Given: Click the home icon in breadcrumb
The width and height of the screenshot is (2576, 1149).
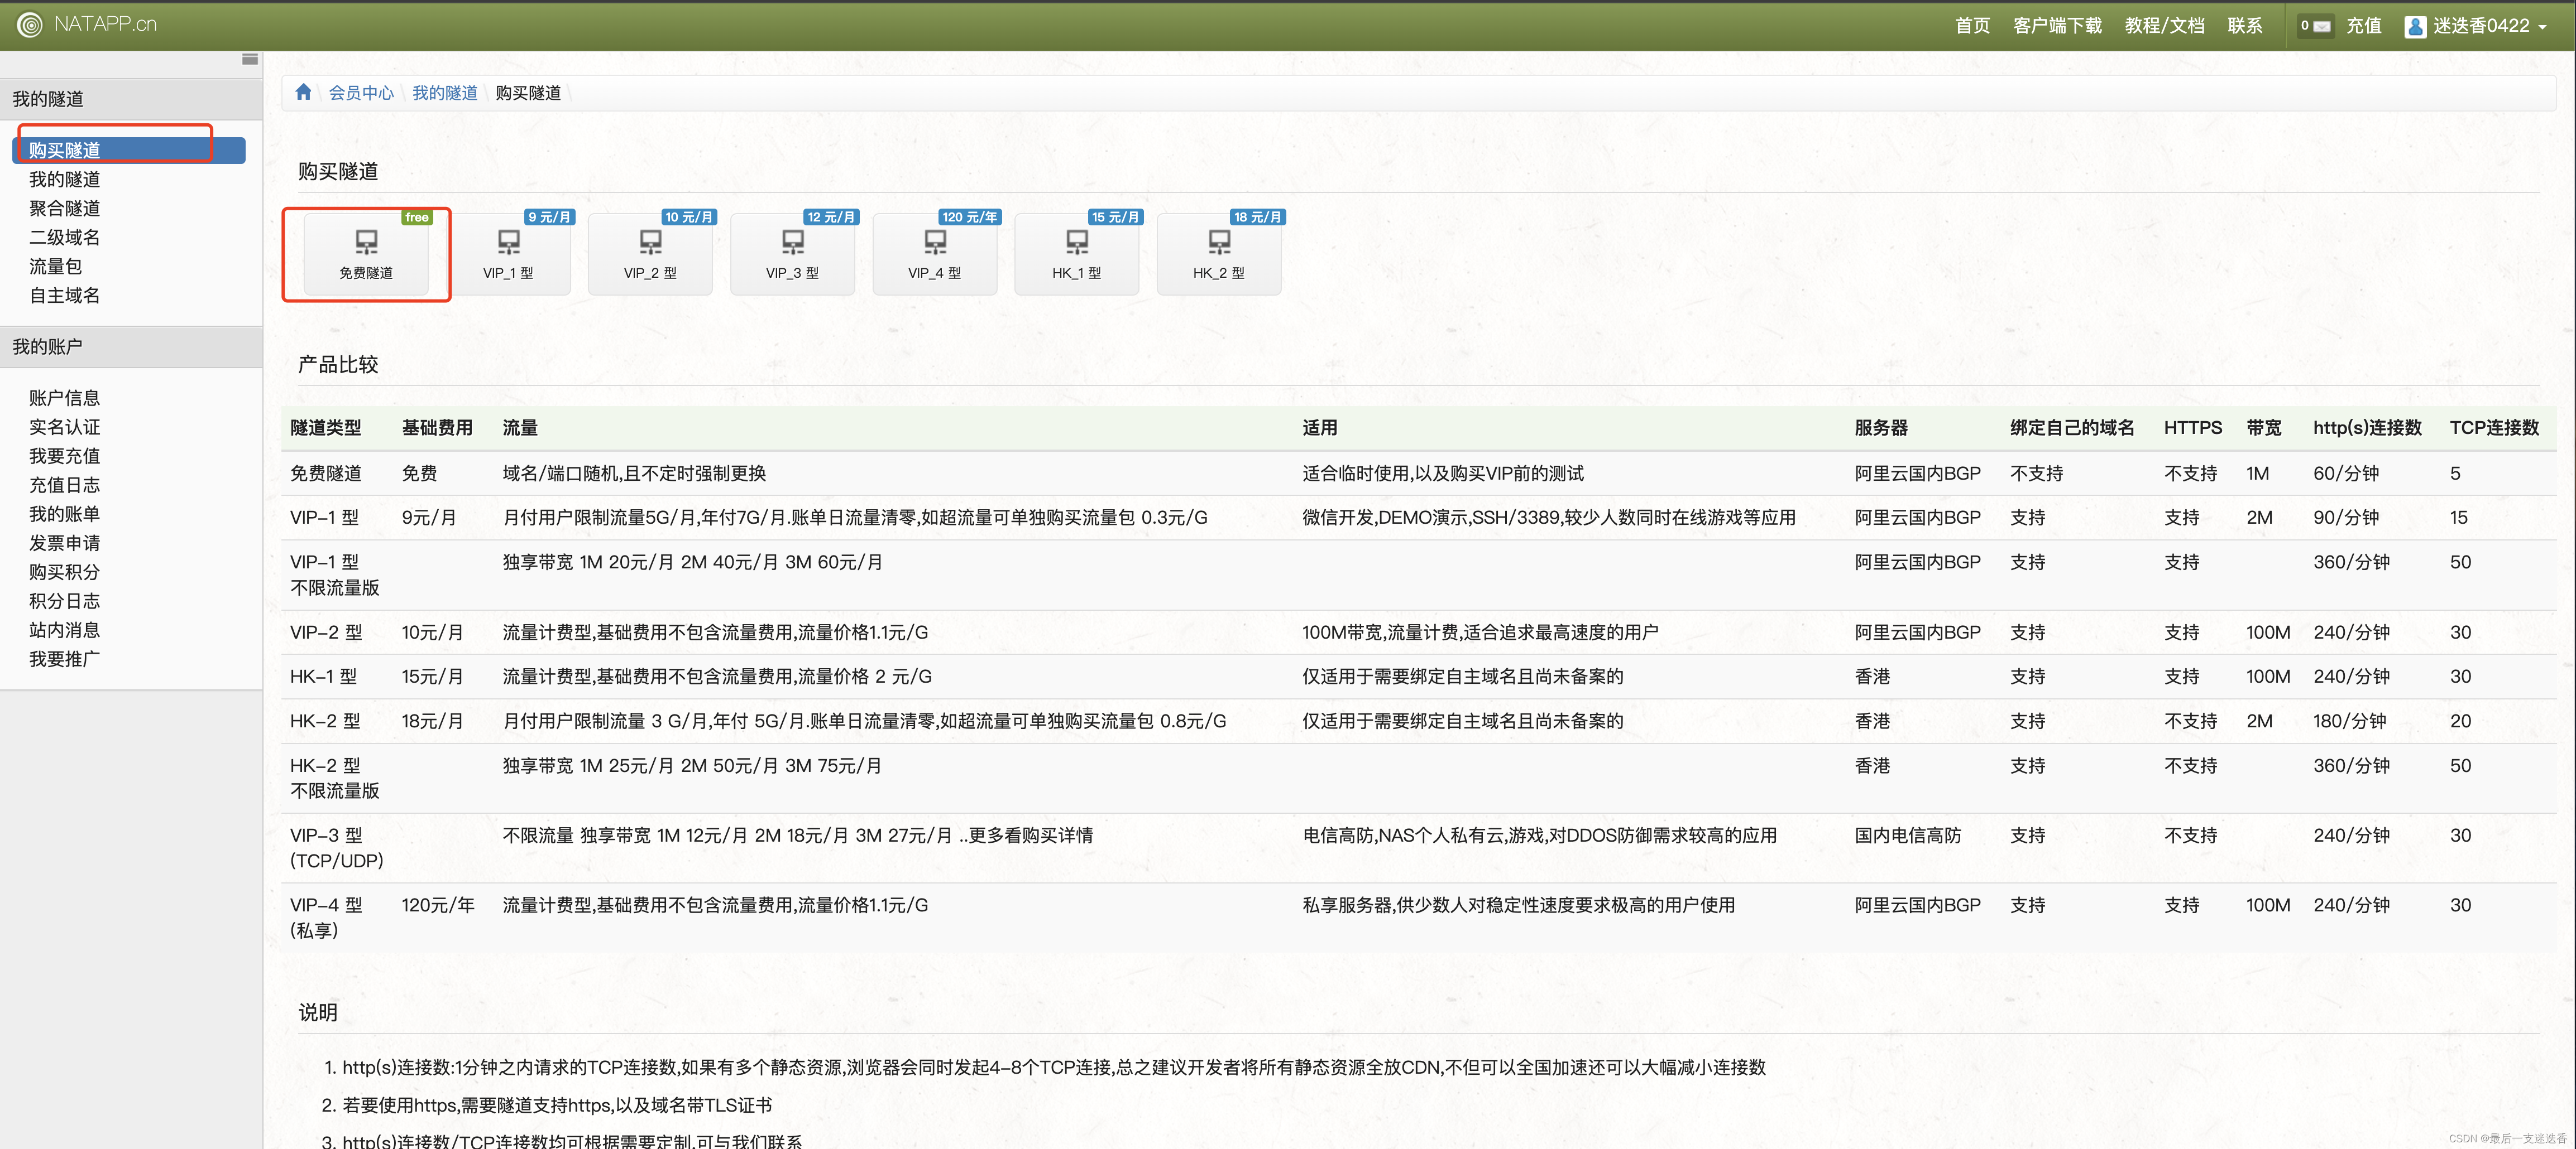Looking at the screenshot, I should [303, 92].
